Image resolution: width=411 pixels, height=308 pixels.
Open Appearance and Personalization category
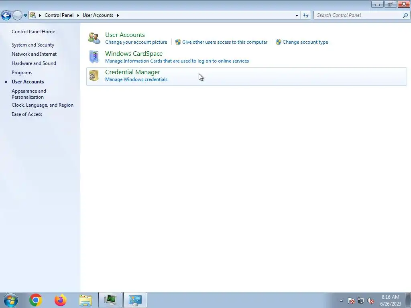pos(29,94)
